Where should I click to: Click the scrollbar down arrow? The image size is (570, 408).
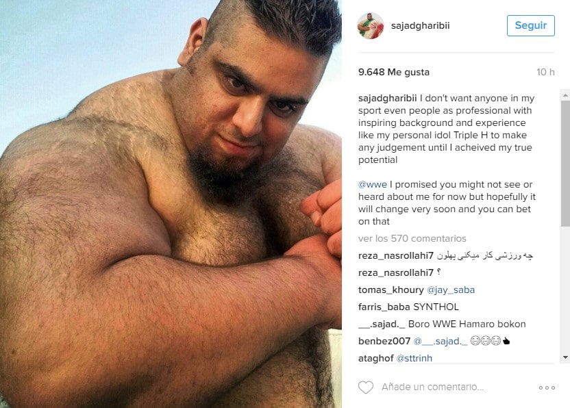click(565, 357)
